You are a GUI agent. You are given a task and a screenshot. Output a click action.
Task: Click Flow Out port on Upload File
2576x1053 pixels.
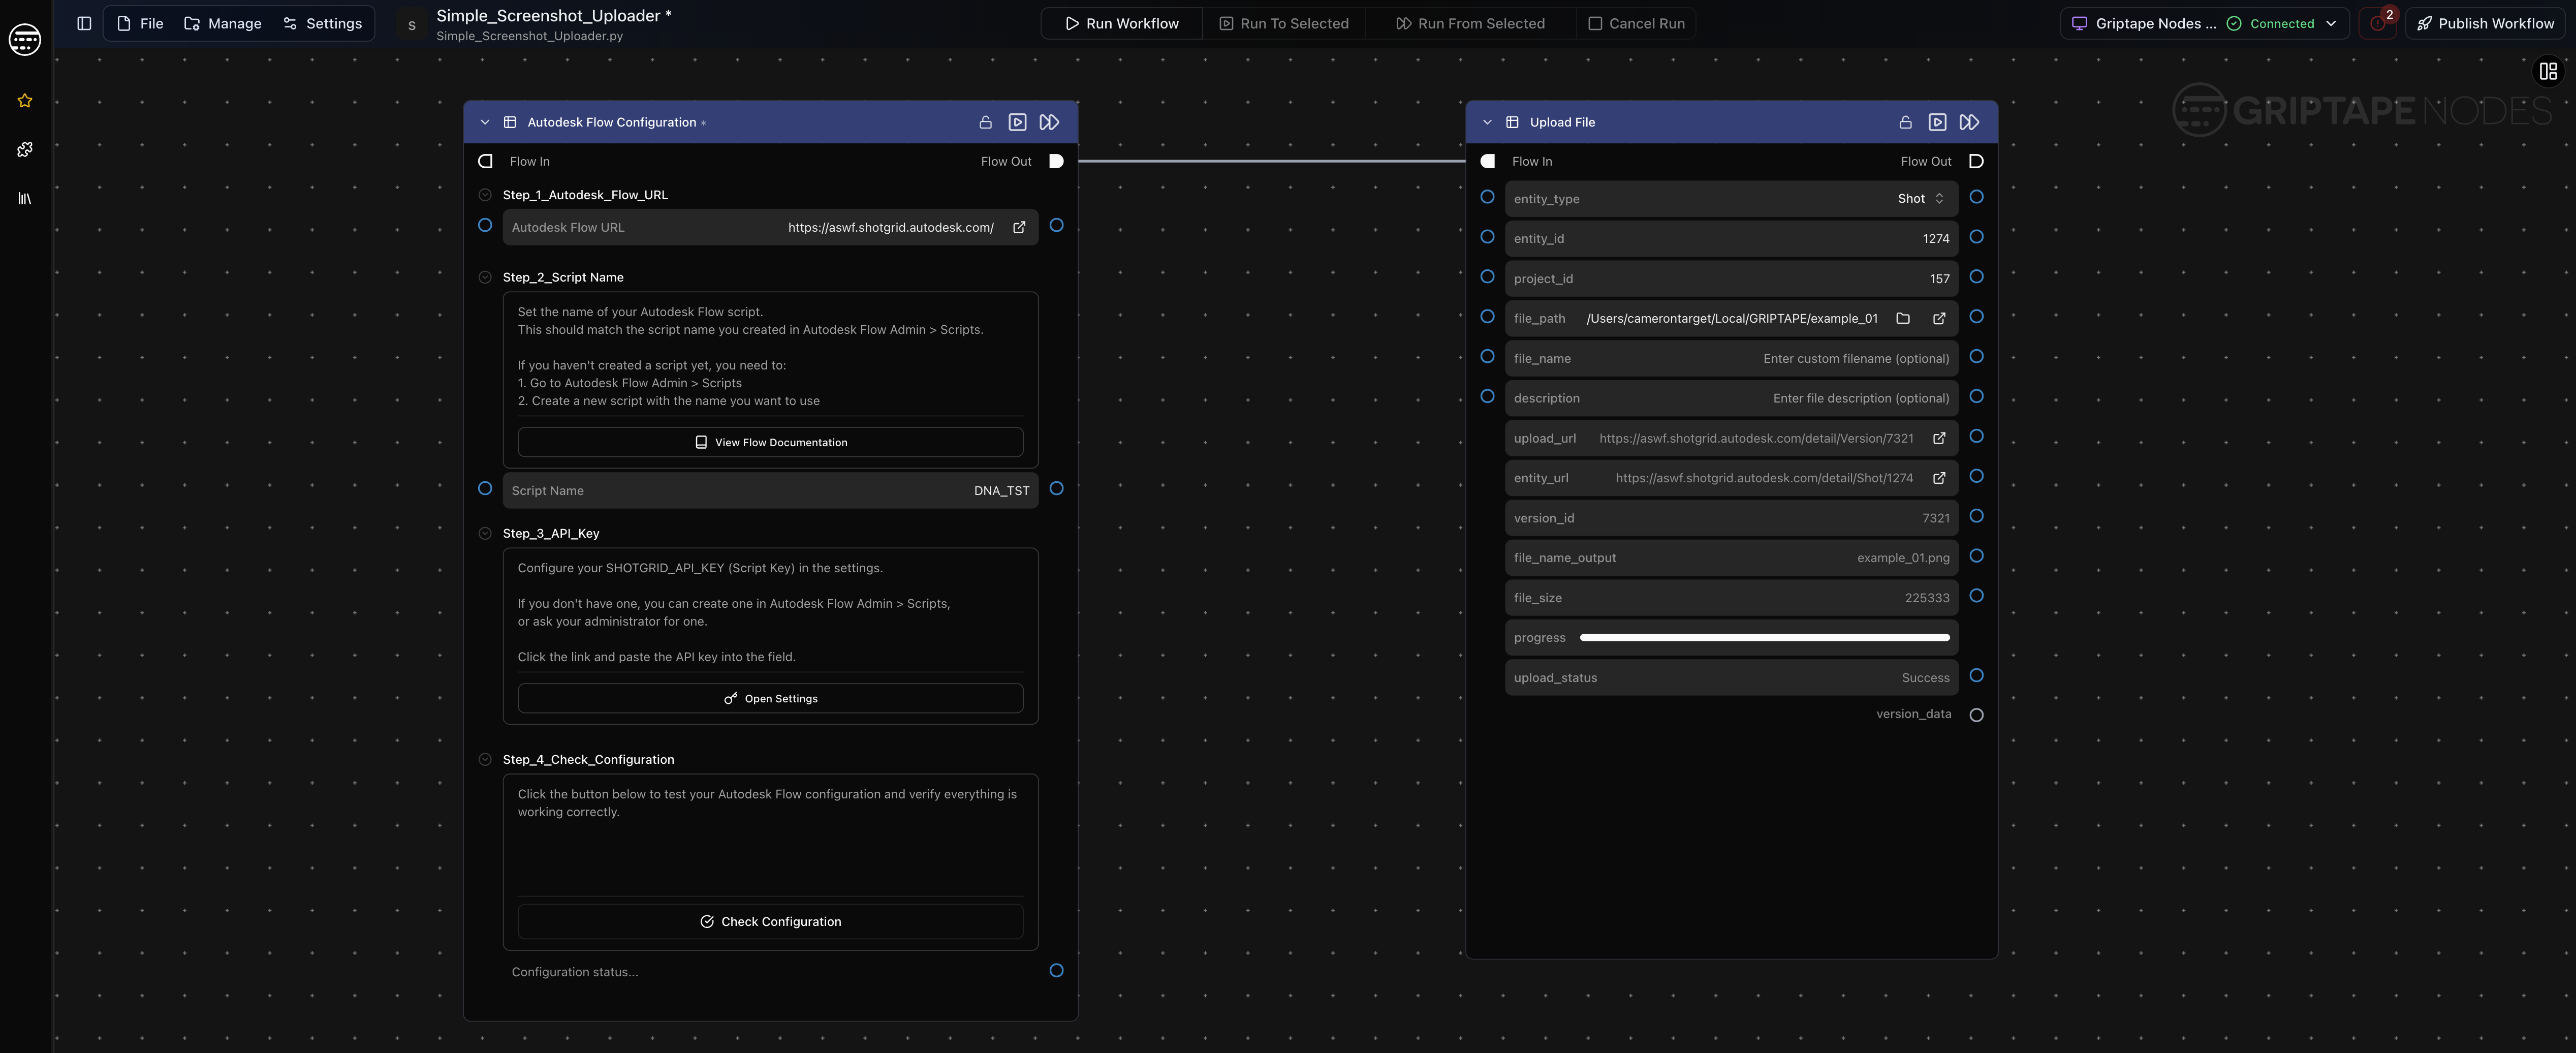tap(1976, 161)
